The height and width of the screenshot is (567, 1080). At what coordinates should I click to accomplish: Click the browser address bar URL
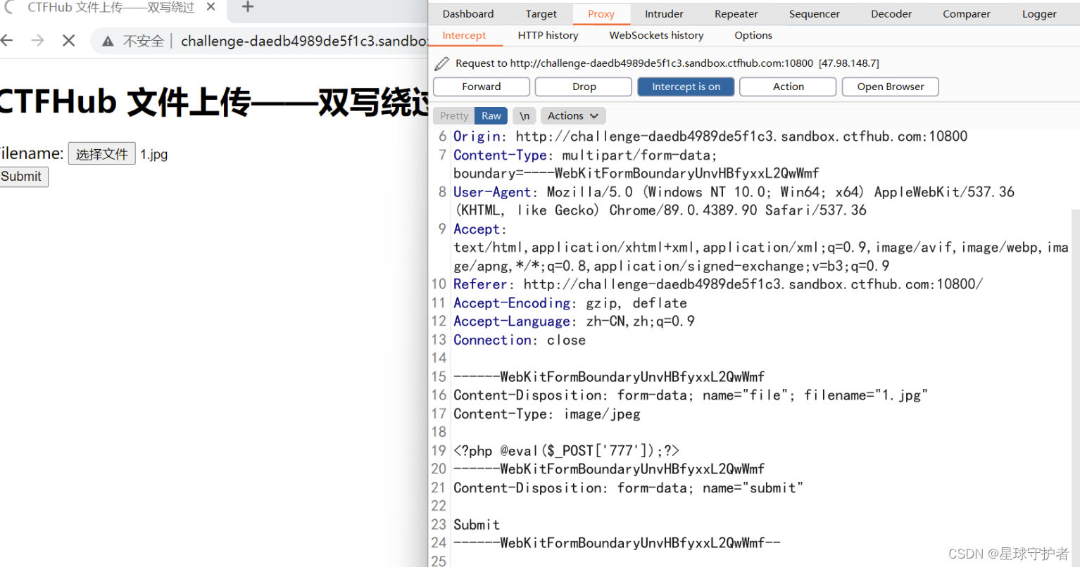click(x=303, y=42)
